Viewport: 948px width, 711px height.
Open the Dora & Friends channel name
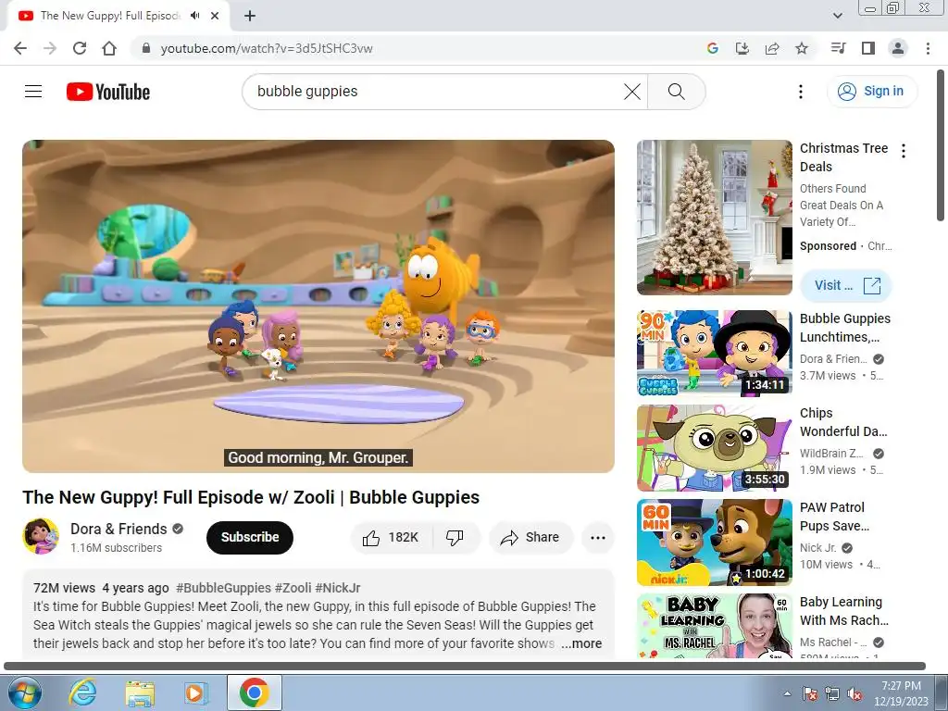[x=118, y=529]
